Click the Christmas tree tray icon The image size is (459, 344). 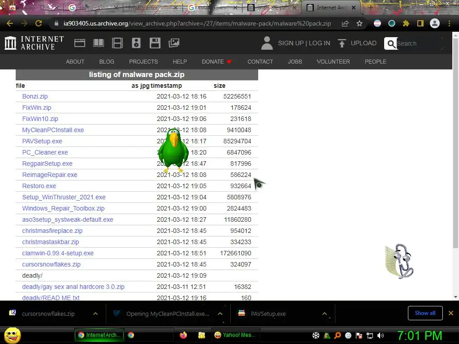327,335
